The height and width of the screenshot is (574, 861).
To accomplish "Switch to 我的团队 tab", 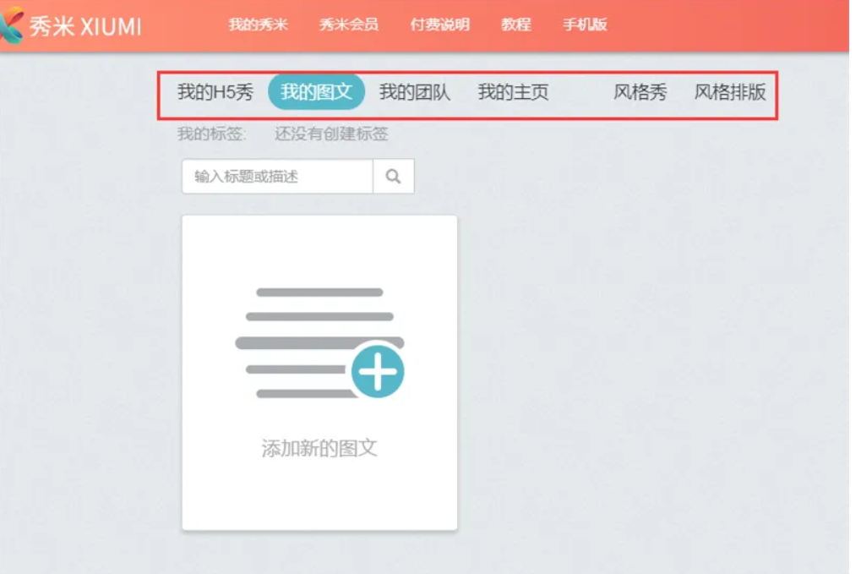I will tap(415, 92).
